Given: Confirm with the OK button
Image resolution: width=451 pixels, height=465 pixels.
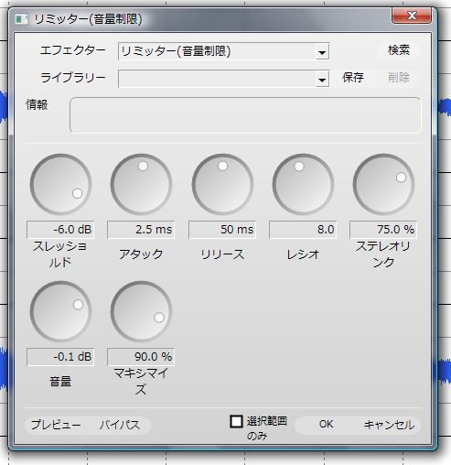Looking at the screenshot, I should click(x=326, y=424).
